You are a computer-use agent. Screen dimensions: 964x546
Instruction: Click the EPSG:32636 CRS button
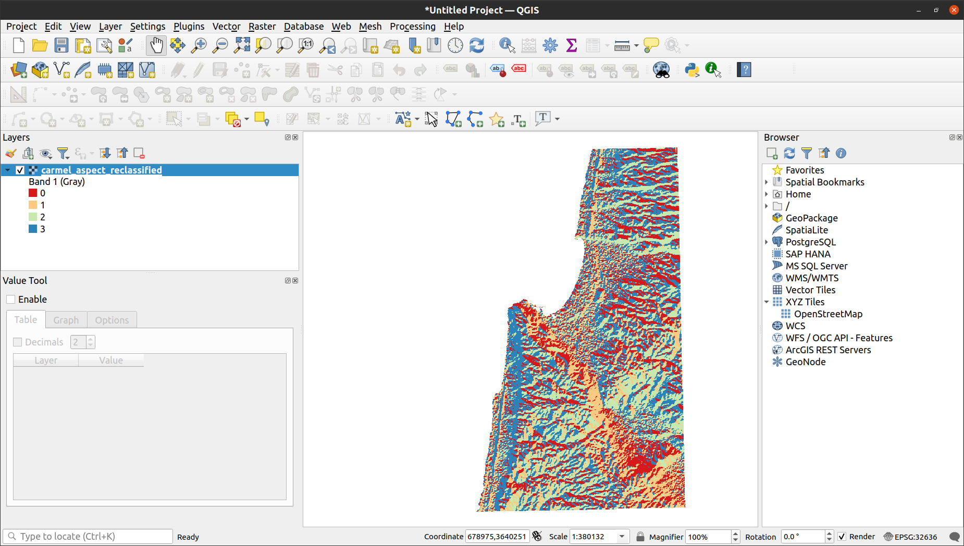(910, 537)
